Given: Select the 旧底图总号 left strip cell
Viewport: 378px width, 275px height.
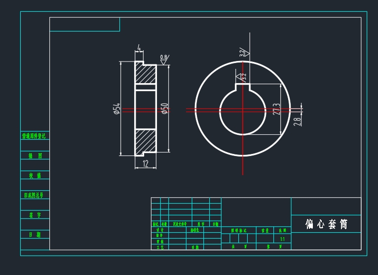Looking at the screenshot, I should coord(35,195).
